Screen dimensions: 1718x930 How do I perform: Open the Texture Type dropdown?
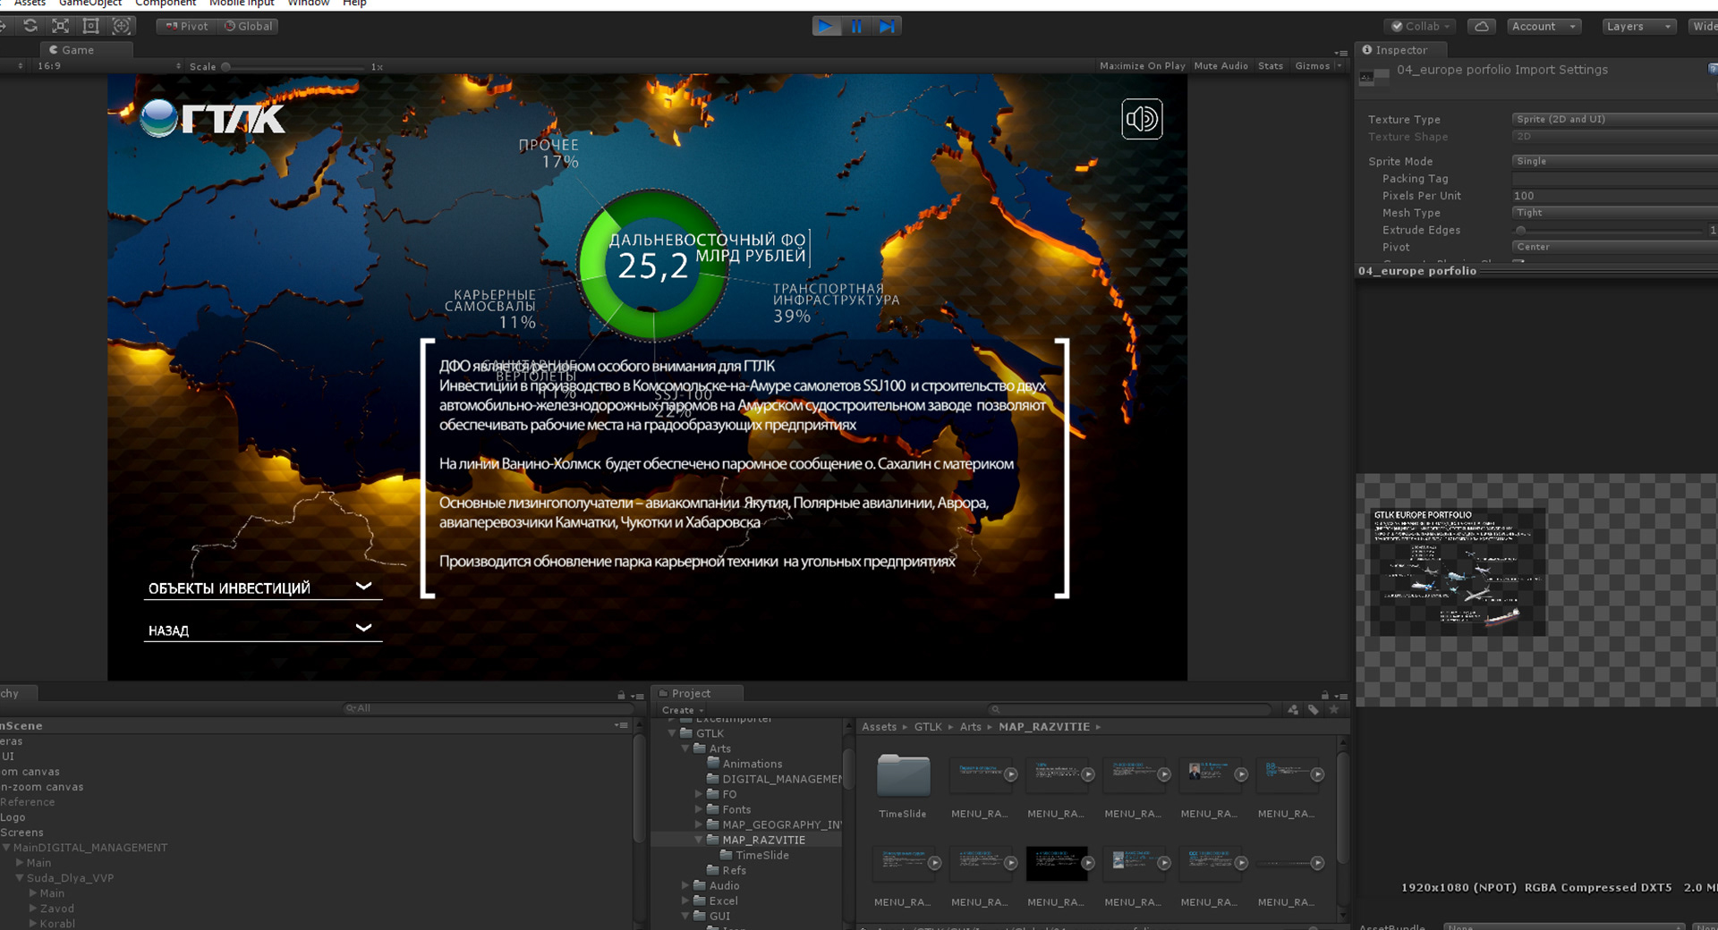click(x=1615, y=119)
